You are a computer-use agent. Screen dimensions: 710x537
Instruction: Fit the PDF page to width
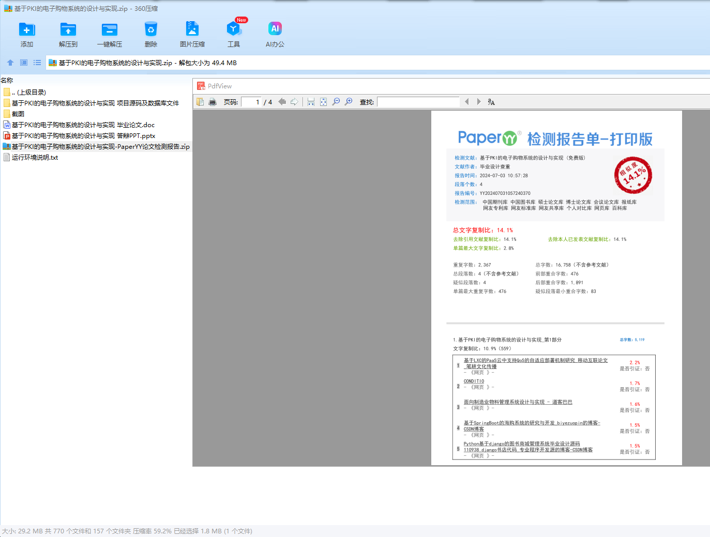311,102
